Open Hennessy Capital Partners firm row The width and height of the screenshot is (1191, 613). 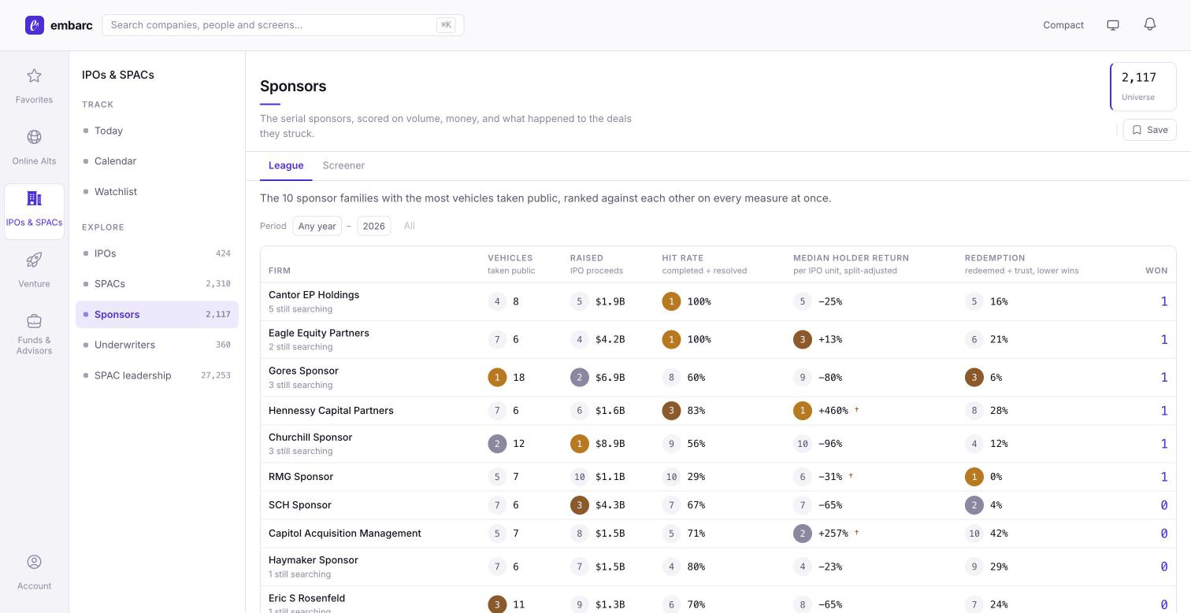click(718, 411)
